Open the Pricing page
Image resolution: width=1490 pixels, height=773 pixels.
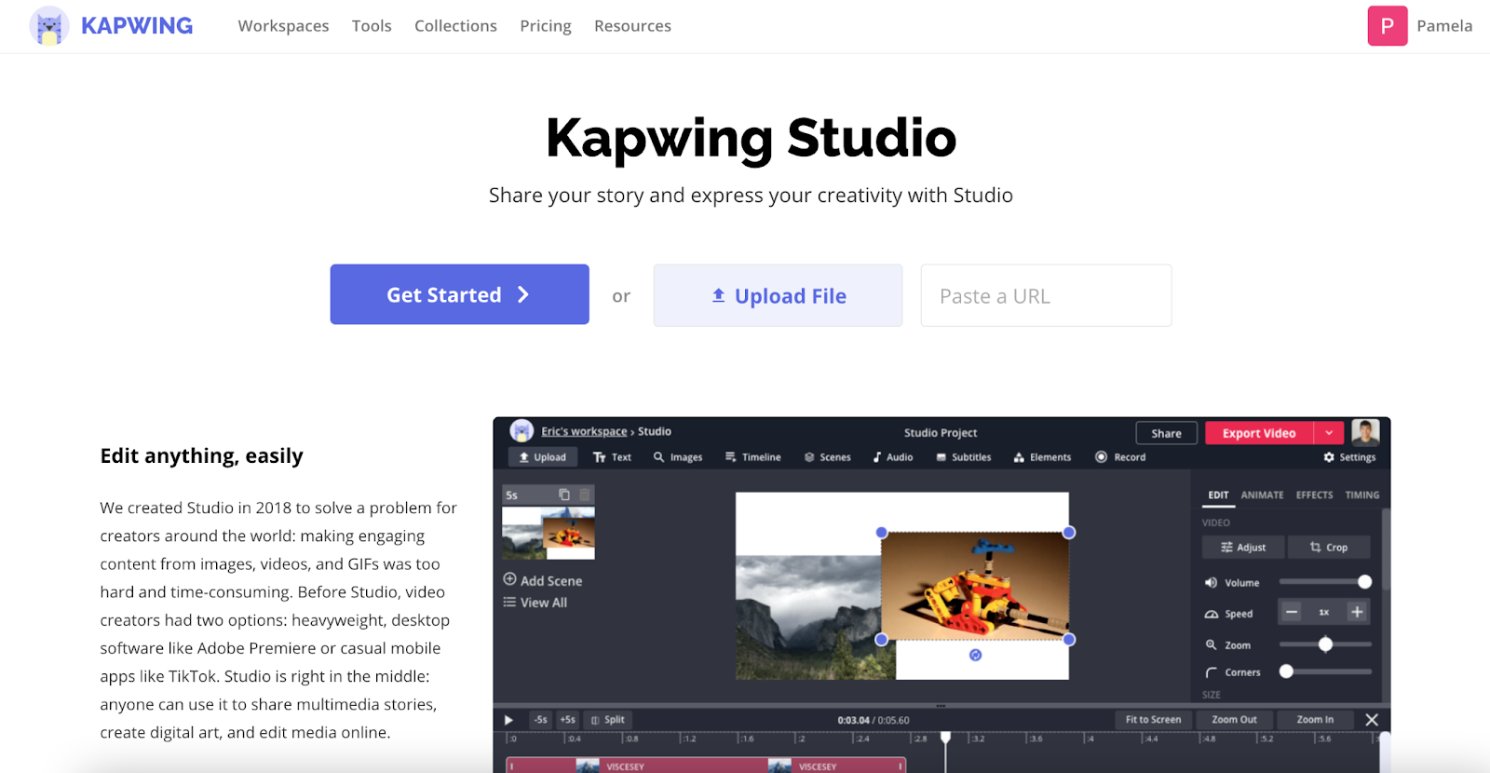pos(546,26)
